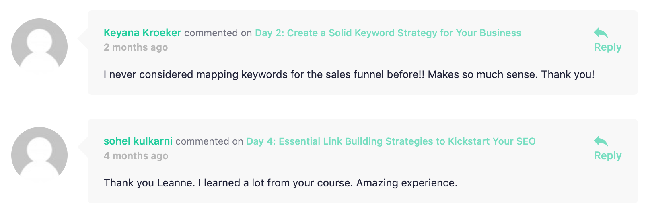The image size is (646, 223).
Task: Open sohel kulkarni's avatar placeholder image
Action: 39,155
